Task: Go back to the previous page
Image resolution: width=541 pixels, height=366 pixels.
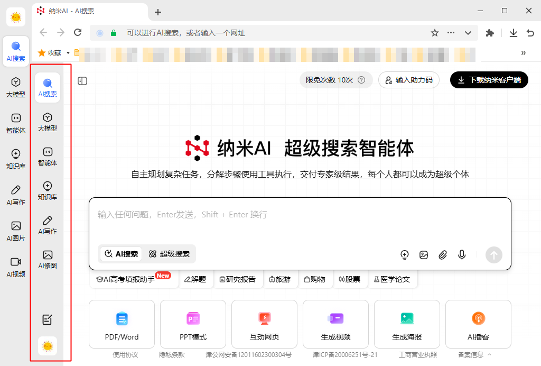Action: pyautogui.click(x=43, y=32)
